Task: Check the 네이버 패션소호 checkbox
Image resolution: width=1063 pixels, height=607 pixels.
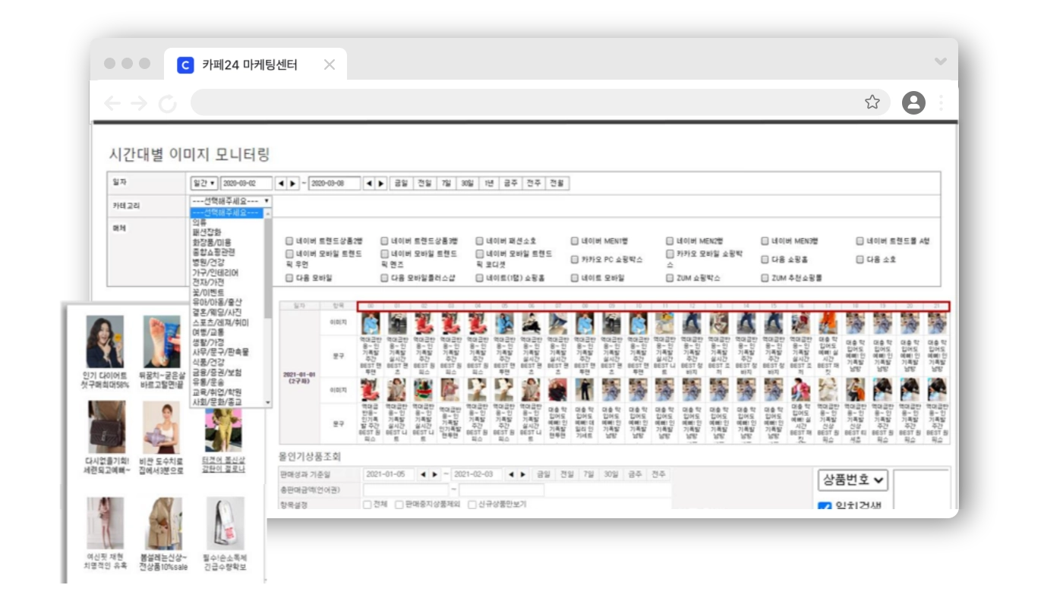Action: tap(480, 241)
